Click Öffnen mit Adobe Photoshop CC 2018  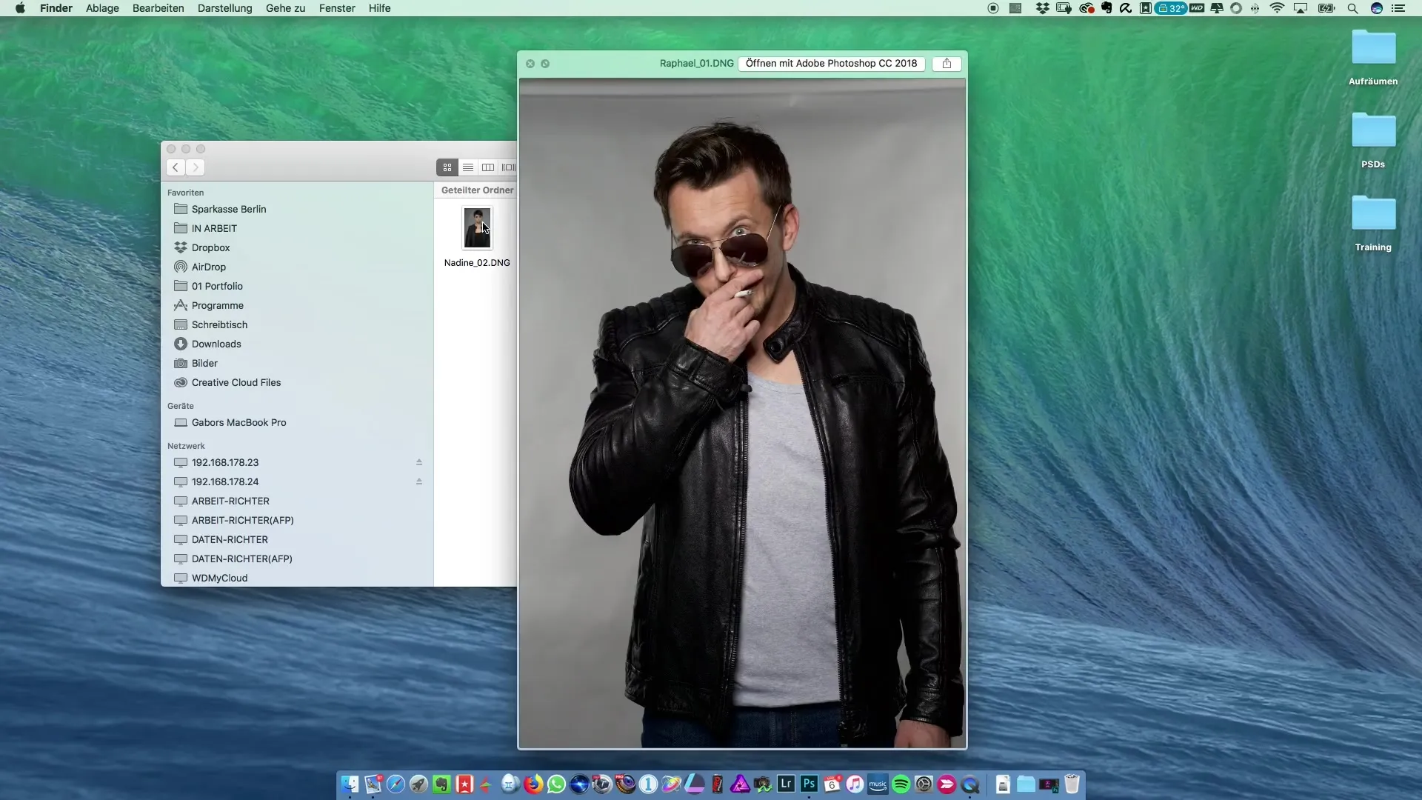click(831, 64)
